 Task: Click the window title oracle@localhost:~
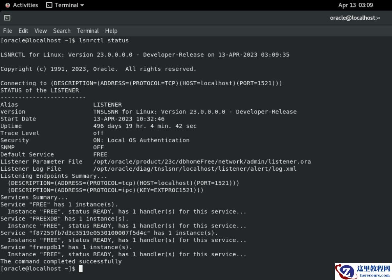(355, 18)
